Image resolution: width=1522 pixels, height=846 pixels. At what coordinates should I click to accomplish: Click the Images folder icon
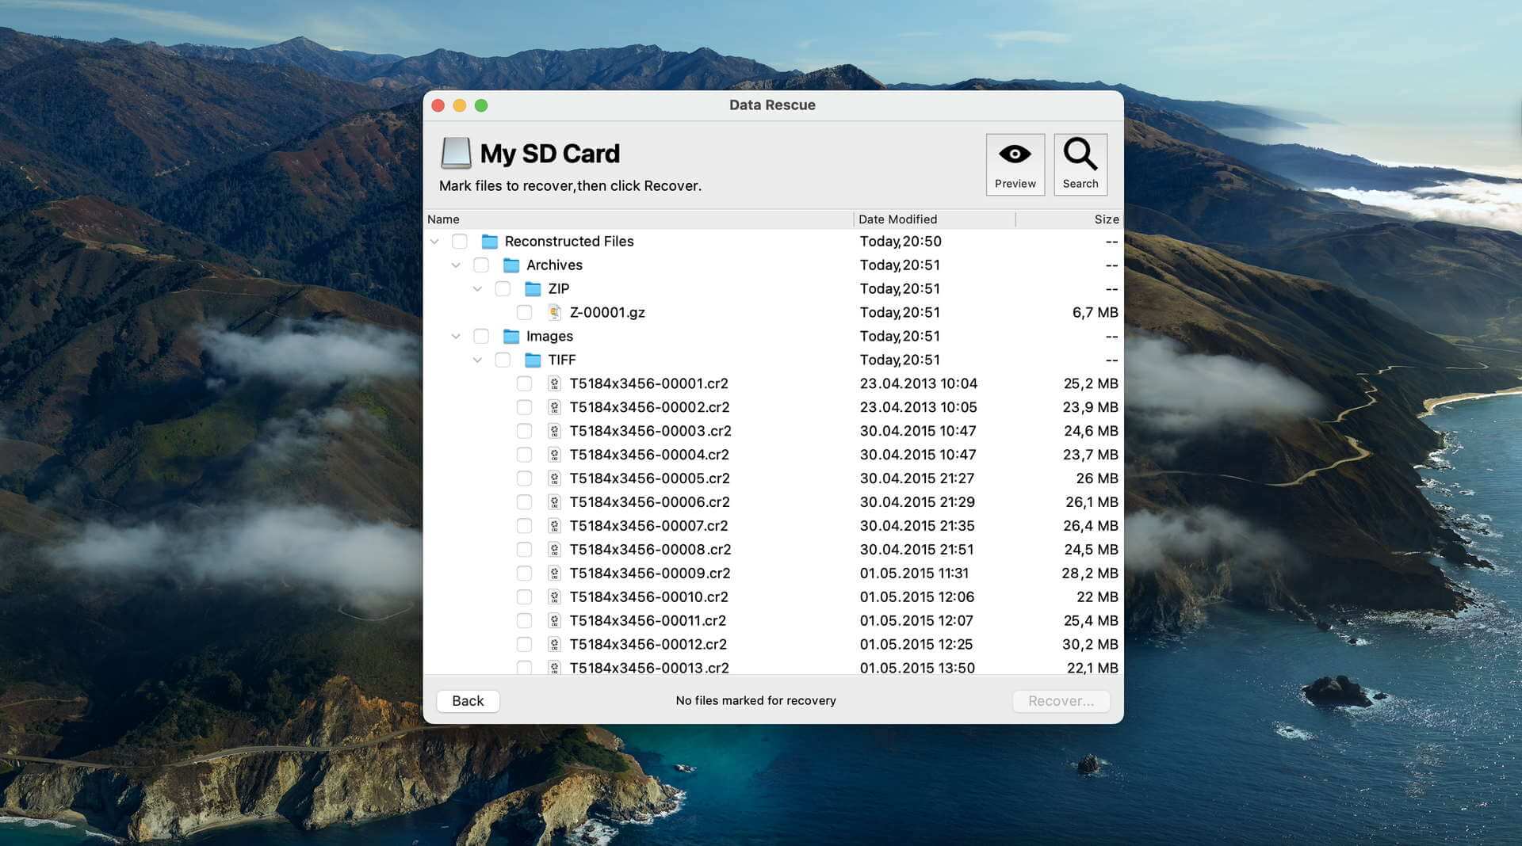(511, 337)
